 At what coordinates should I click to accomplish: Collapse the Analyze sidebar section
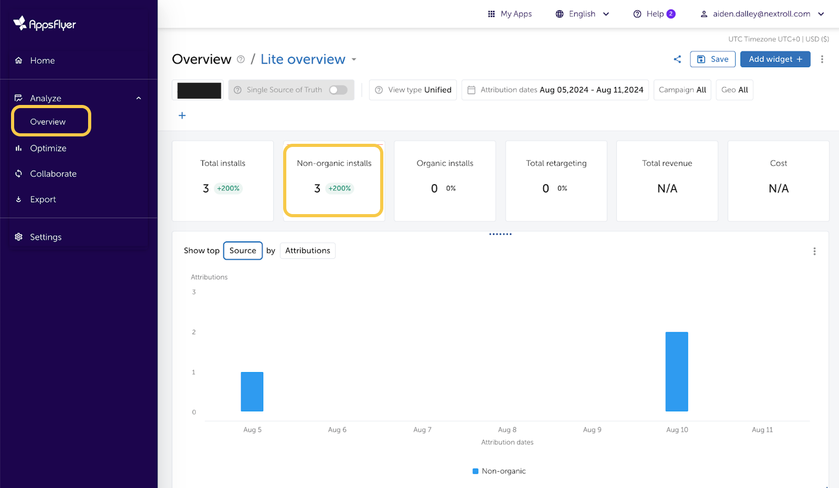(138, 98)
